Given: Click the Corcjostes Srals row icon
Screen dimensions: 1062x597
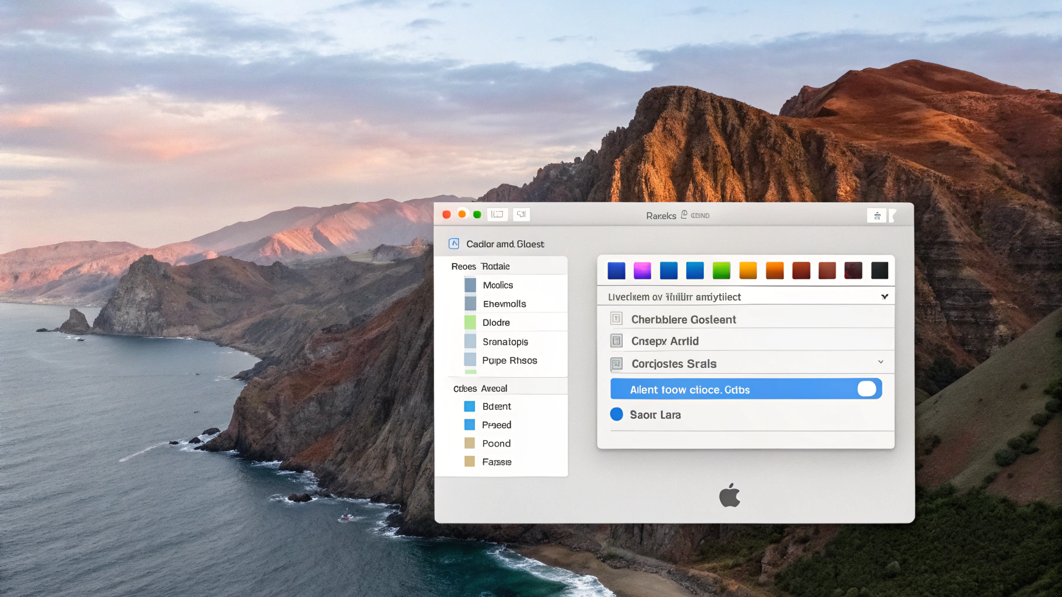Looking at the screenshot, I should [616, 364].
